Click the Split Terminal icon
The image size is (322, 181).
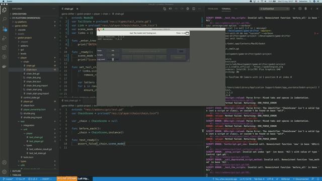point(300,9)
